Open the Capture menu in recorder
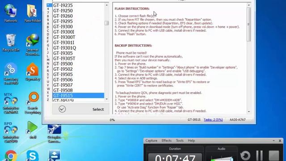This screenshot has height=161, width=286. pyautogui.click(x=151, y=140)
